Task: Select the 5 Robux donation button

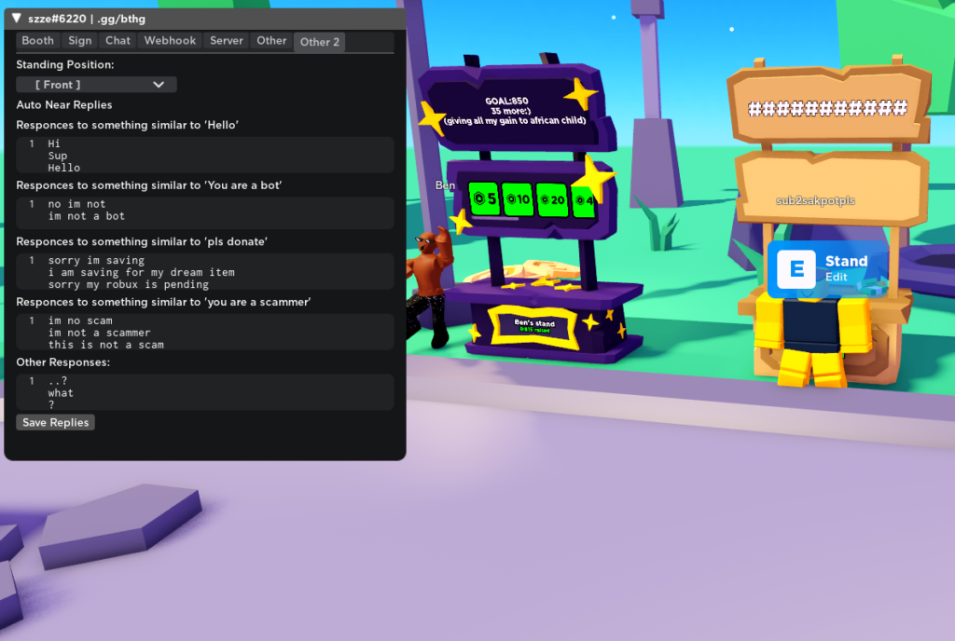Action: pyautogui.click(x=484, y=198)
